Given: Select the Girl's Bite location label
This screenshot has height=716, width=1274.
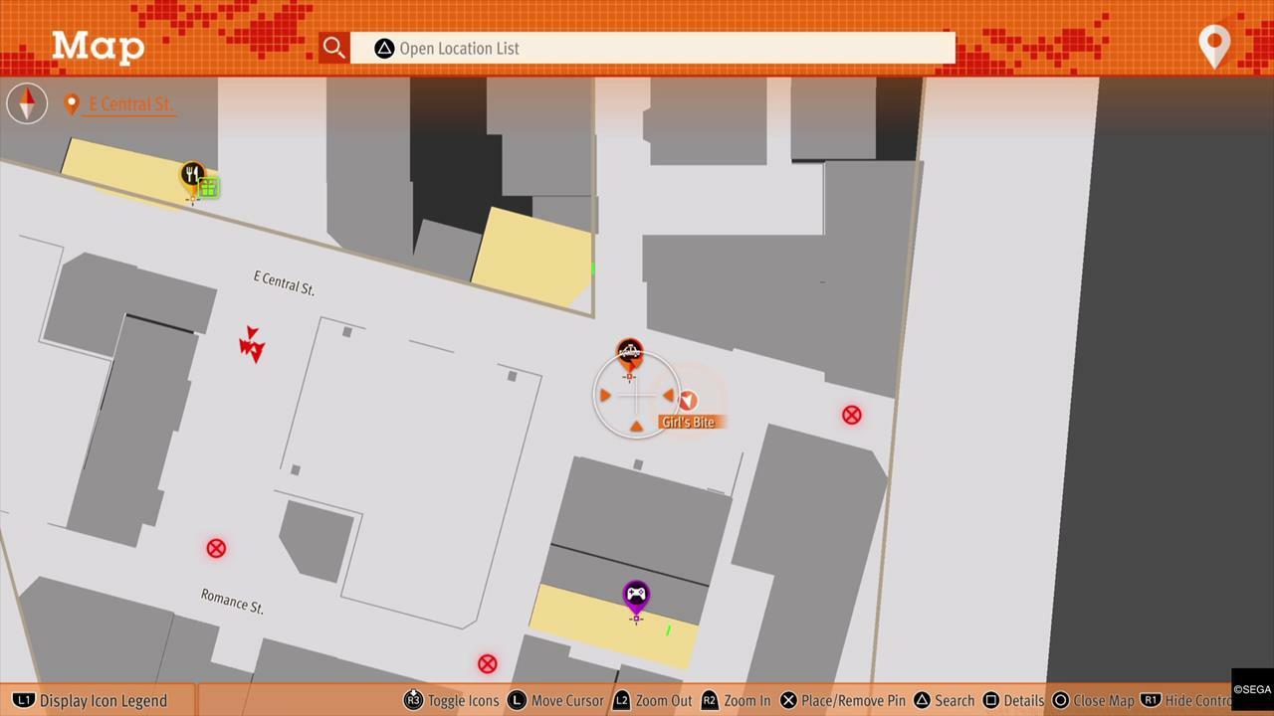Looking at the screenshot, I should pyautogui.click(x=688, y=423).
